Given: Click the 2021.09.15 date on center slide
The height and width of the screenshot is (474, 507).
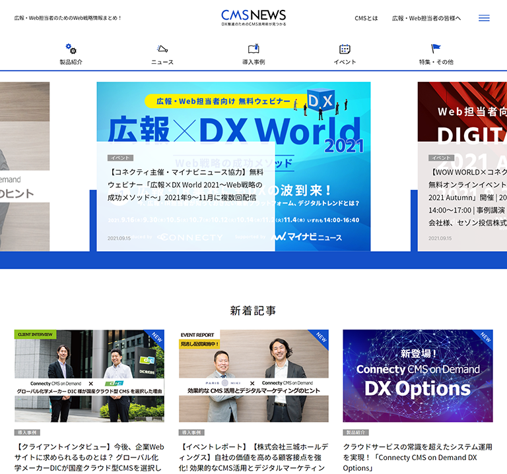Looking at the screenshot, I should pos(119,238).
